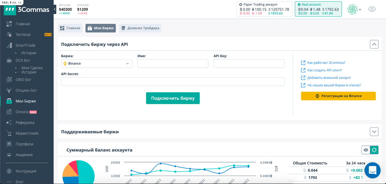Select the Real account panel
The width and height of the screenshot is (386, 184).
click(x=318, y=9)
